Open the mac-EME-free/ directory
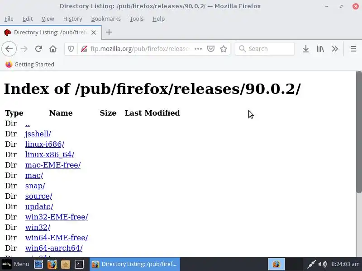This screenshot has height=271, width=362. [53, 165]
